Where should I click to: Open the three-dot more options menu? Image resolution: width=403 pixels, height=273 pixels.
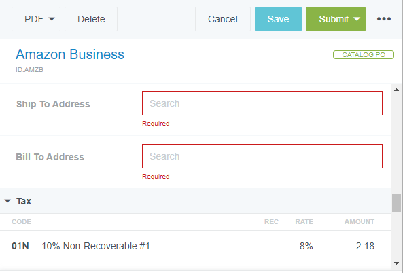[x=384, y=19]
